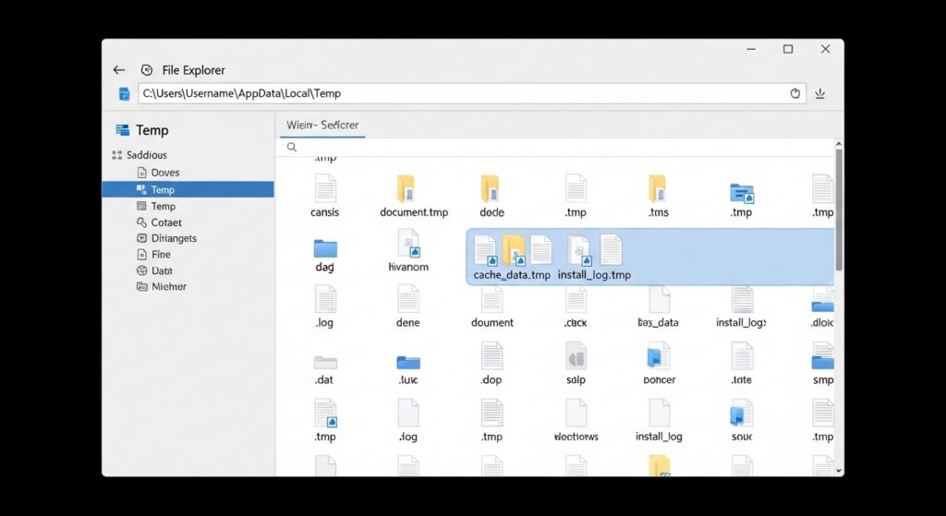This screenshot has height=516, width=946.
Task: Expand the Saddious tree node in sidebar
Action: [116, 155]
